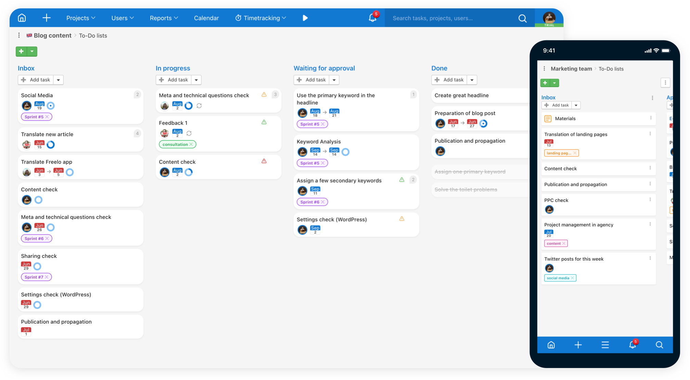
Task: Click the search tasks input field
Action: point(445,18)
